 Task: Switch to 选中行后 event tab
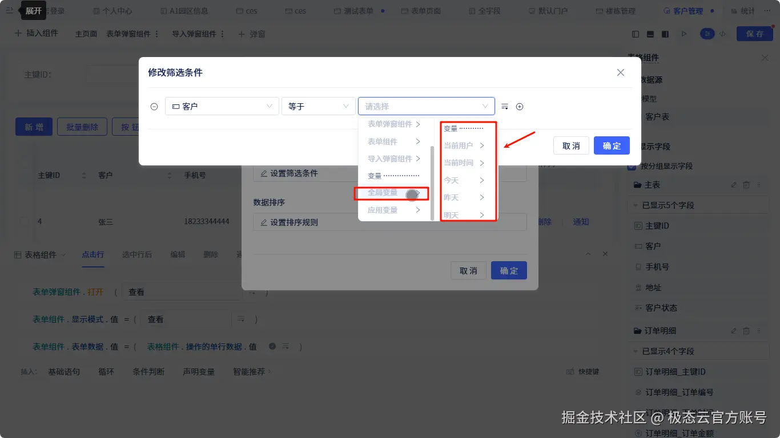point(137,254)
